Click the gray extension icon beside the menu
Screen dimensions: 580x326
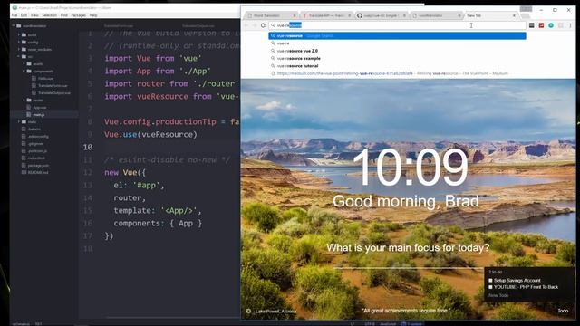(x=560, y=25)
